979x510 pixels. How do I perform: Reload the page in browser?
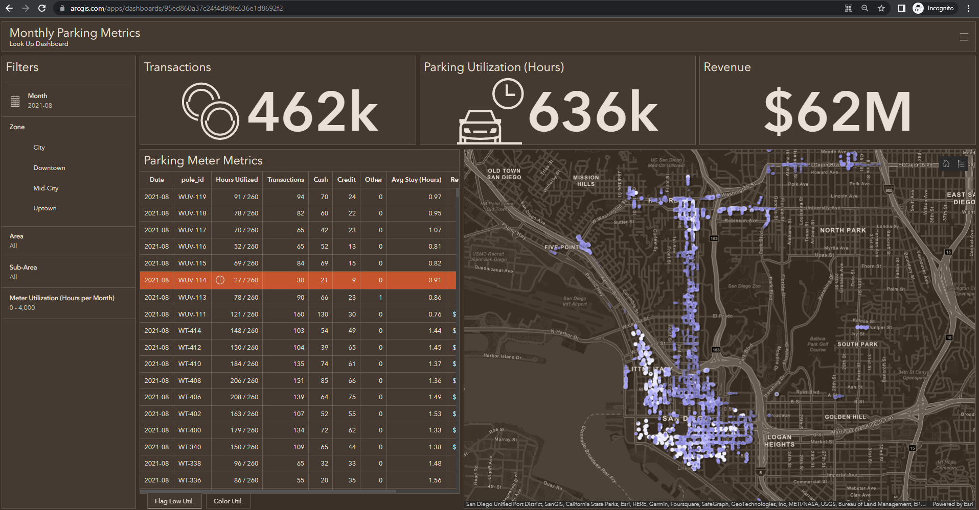pyautogui.click(x=42, y=8)
